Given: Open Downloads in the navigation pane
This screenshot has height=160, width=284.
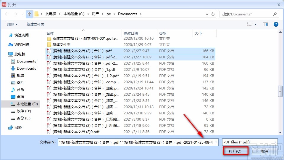Looking at the screenshot, I should click(x=24, y=68).
